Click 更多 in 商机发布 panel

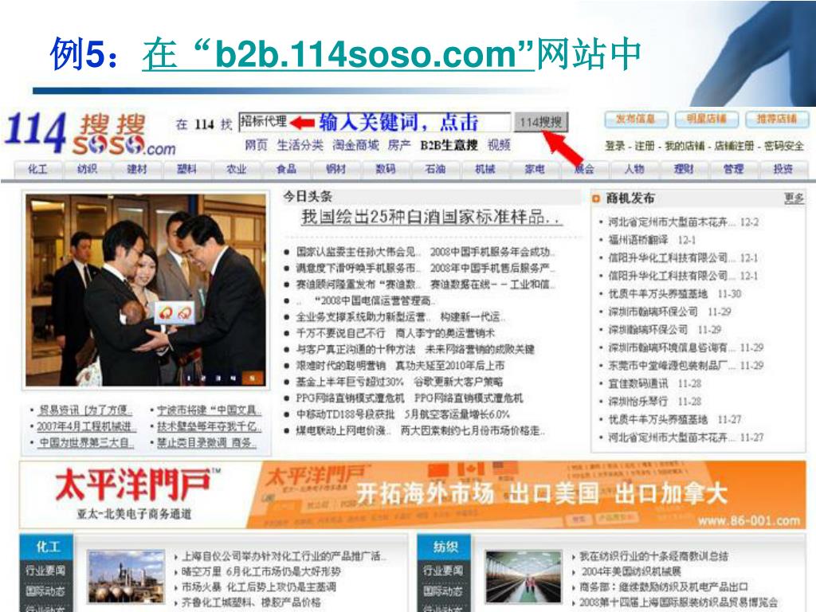coord(794,198)
